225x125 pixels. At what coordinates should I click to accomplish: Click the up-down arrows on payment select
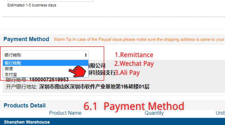tap(86, 55)
